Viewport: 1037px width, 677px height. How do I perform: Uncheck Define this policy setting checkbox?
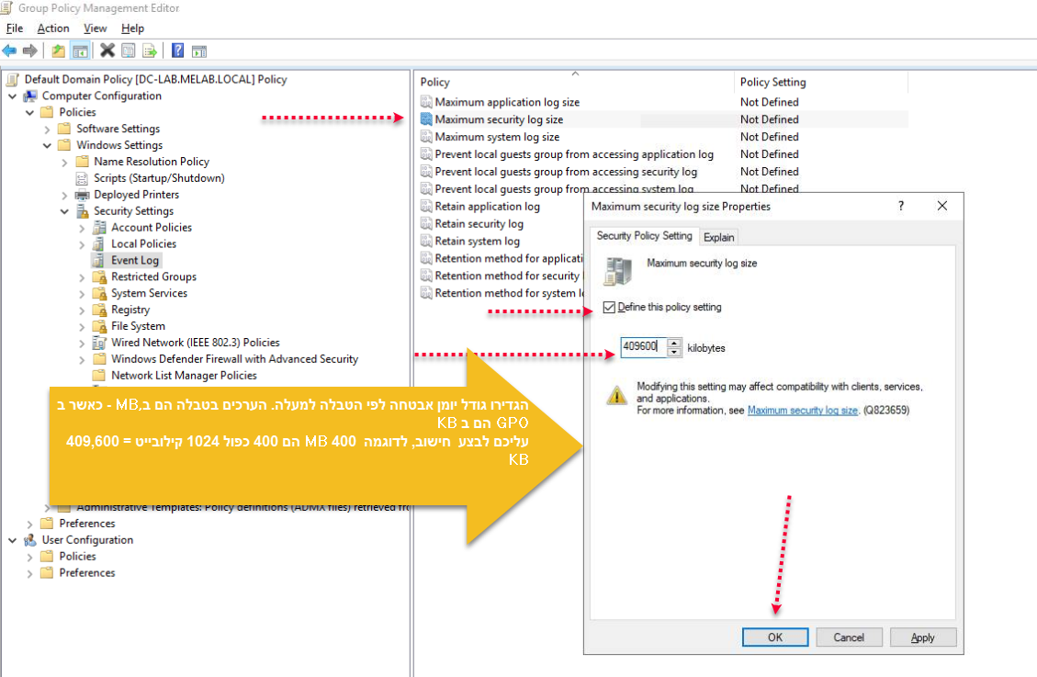tap(609, 307)
